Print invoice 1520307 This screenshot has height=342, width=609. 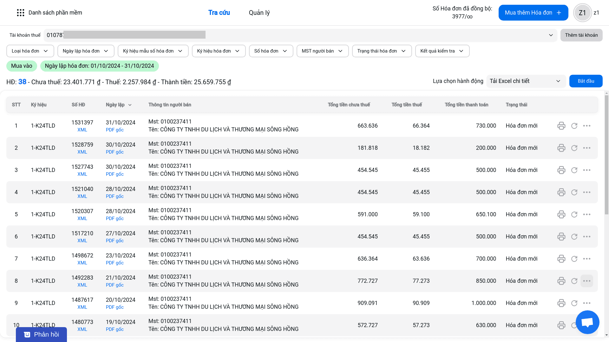click(x=561, y=214)
